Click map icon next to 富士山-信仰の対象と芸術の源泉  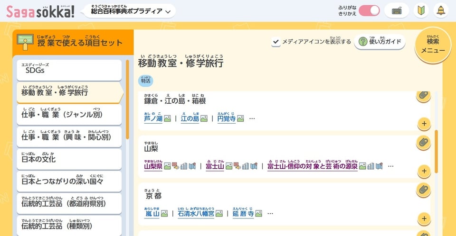pos(379,166)
